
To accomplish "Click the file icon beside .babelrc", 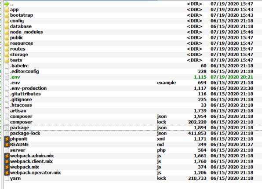I will (x=7, y=66).
